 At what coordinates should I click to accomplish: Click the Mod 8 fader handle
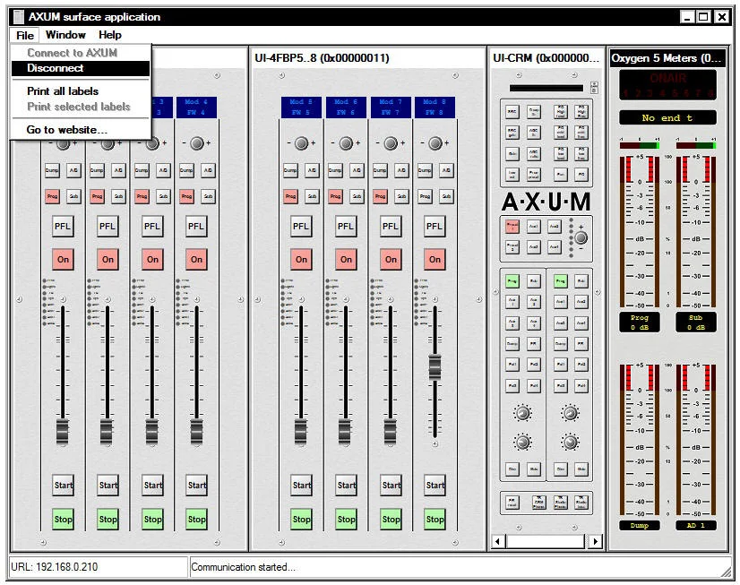tap(435, 367)
